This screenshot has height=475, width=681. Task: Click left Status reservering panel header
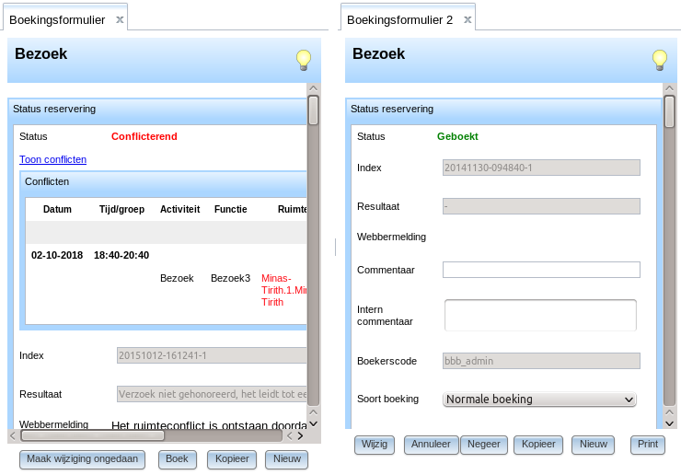158,110
